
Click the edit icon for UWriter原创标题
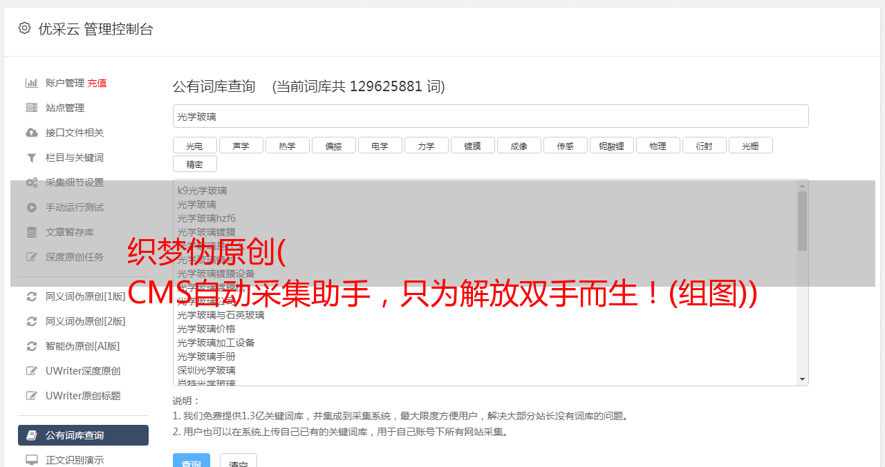click(x=32, y=396)
